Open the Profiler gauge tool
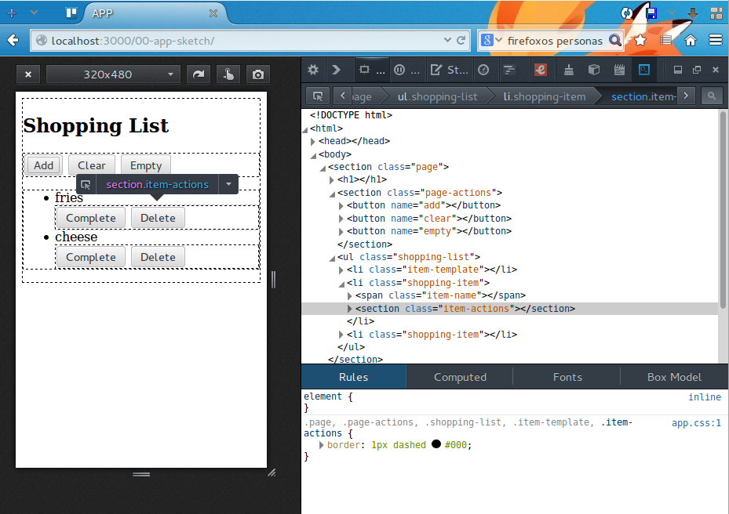 pos(483,70)
